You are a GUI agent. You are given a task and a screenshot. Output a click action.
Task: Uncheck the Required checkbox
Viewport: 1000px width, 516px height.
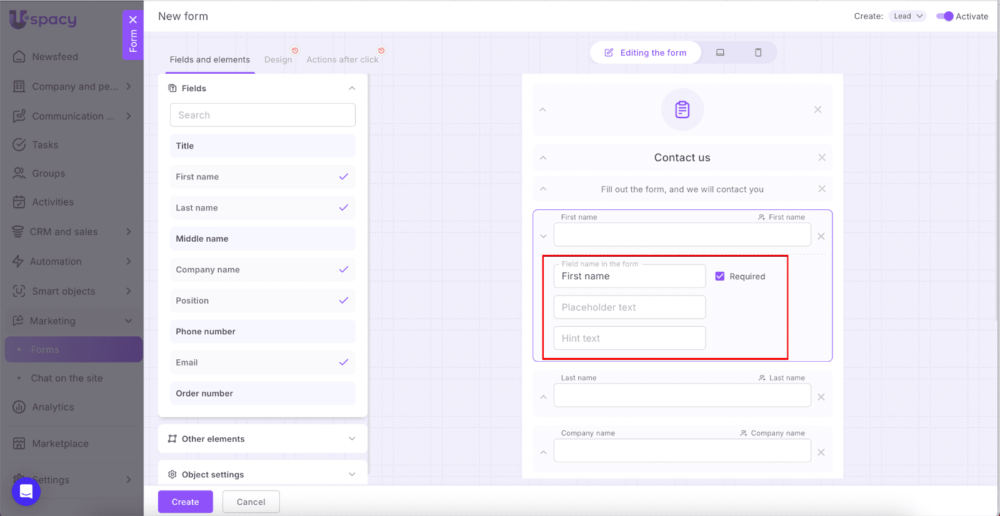[x=720, y=276]
